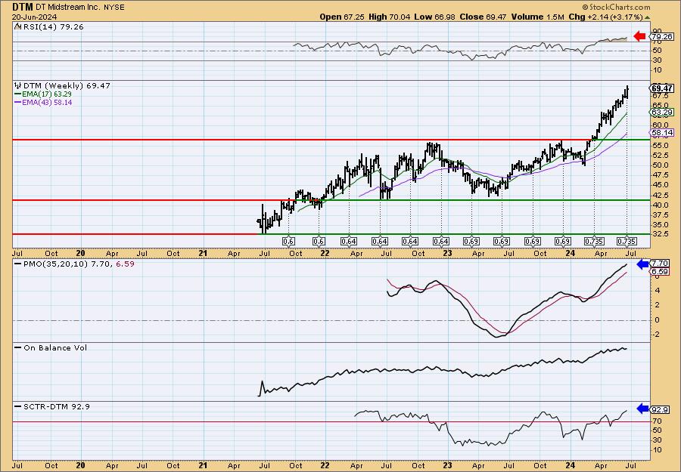Click the purple EMA(43) legend line swatch
681x472 pixels.
18,103
